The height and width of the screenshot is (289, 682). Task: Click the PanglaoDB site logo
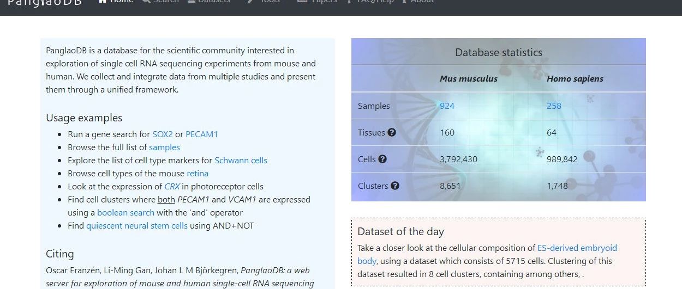point(45,3)
